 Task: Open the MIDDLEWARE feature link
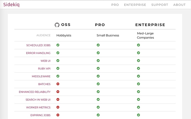coord(41,76)
